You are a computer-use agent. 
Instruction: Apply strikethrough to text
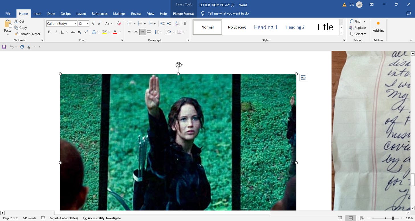[73, 32]
